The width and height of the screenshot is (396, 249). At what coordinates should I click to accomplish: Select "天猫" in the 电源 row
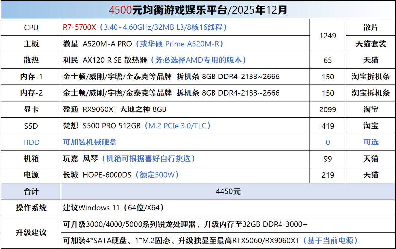point(371,175)
